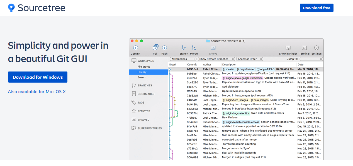
Task: Open the Settings gear icon
Action: [317, 48]
